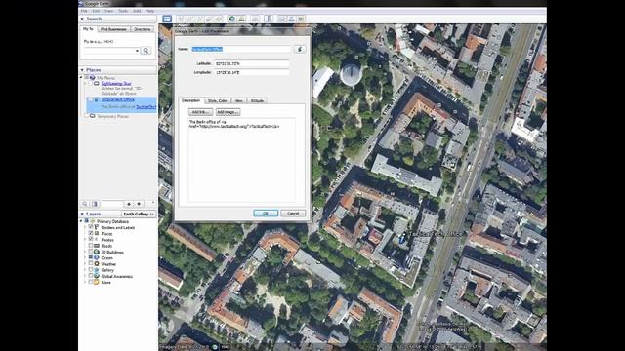Viewport: 625px width, 351px height.
Task: Click the magnifier search button beside Fly To field
Action: click(146, 51)
